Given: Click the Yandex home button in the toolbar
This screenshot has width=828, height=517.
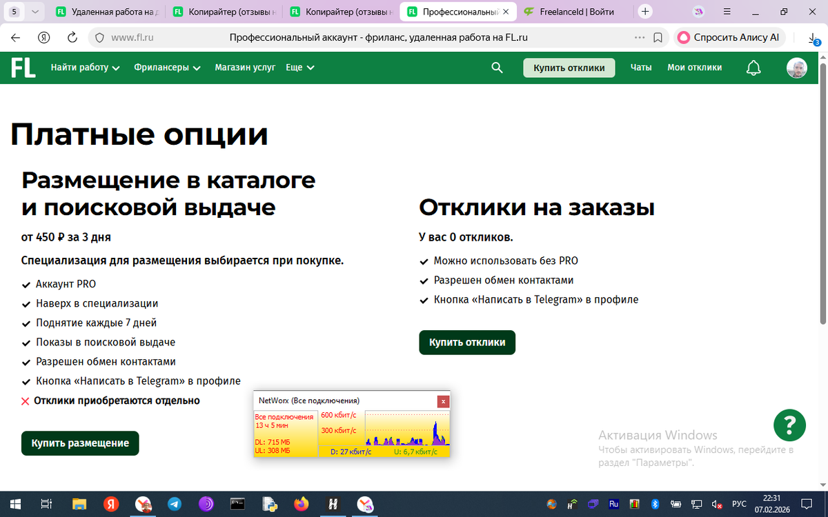Looking at the screenshot, I should point(45,37).
